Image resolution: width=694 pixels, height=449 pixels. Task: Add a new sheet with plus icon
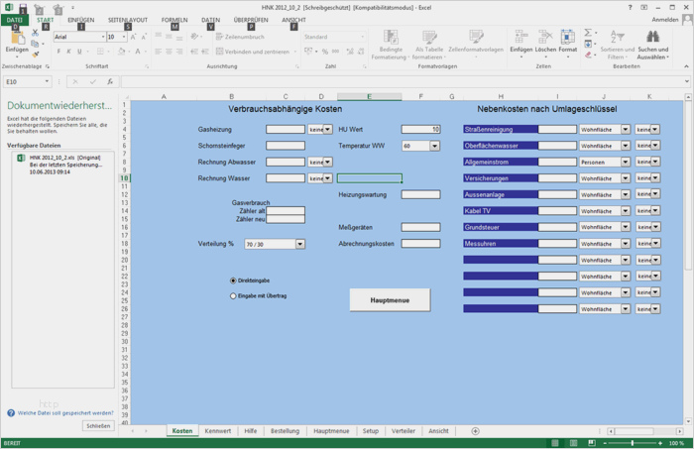(x=475, y=431)
